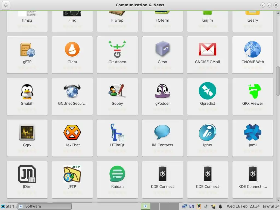Choose the Jami app icon
The height and width of the screenshot is (210, 280).
[x=252, y=132]
